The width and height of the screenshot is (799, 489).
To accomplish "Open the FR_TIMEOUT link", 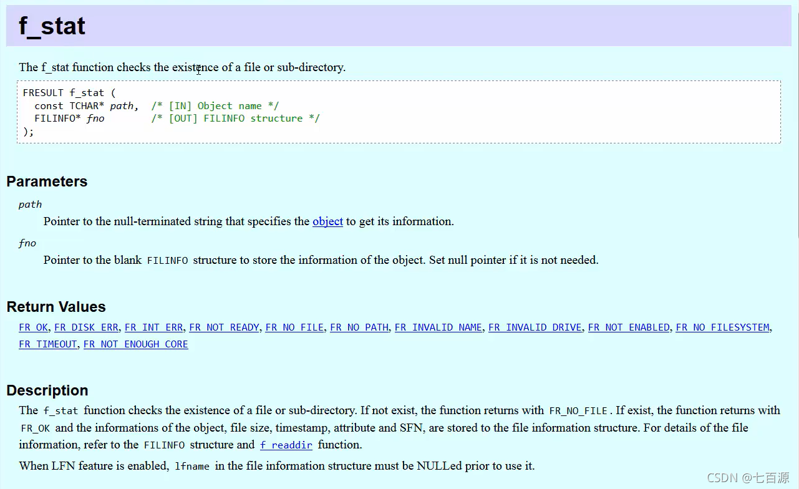I will [48, 344].
